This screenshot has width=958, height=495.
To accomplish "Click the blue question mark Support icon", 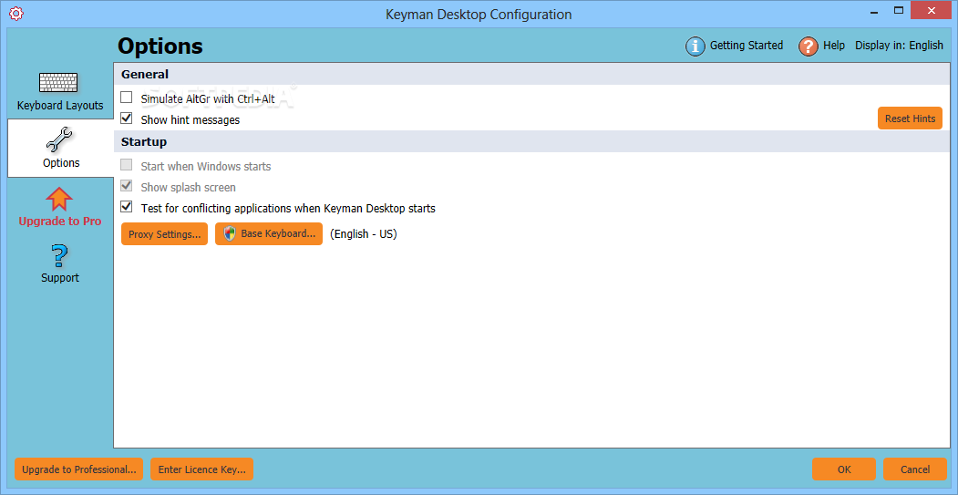I will 60,256.
